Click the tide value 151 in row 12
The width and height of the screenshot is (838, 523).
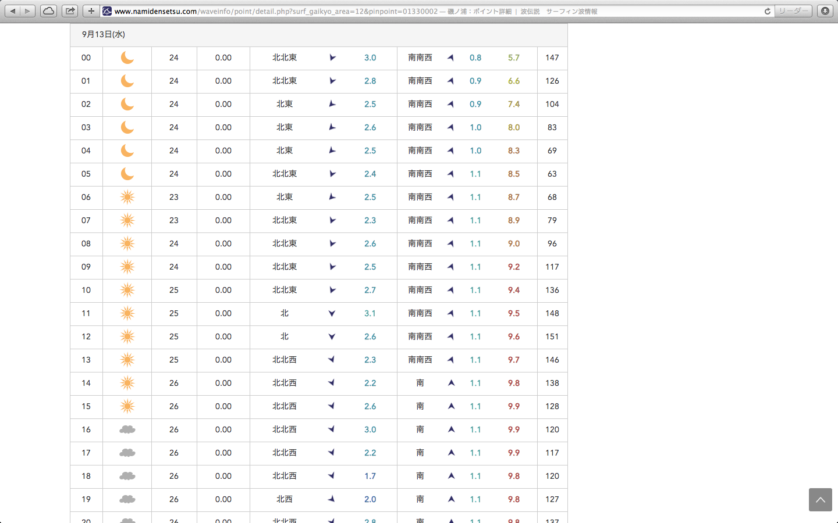point(552,336)
